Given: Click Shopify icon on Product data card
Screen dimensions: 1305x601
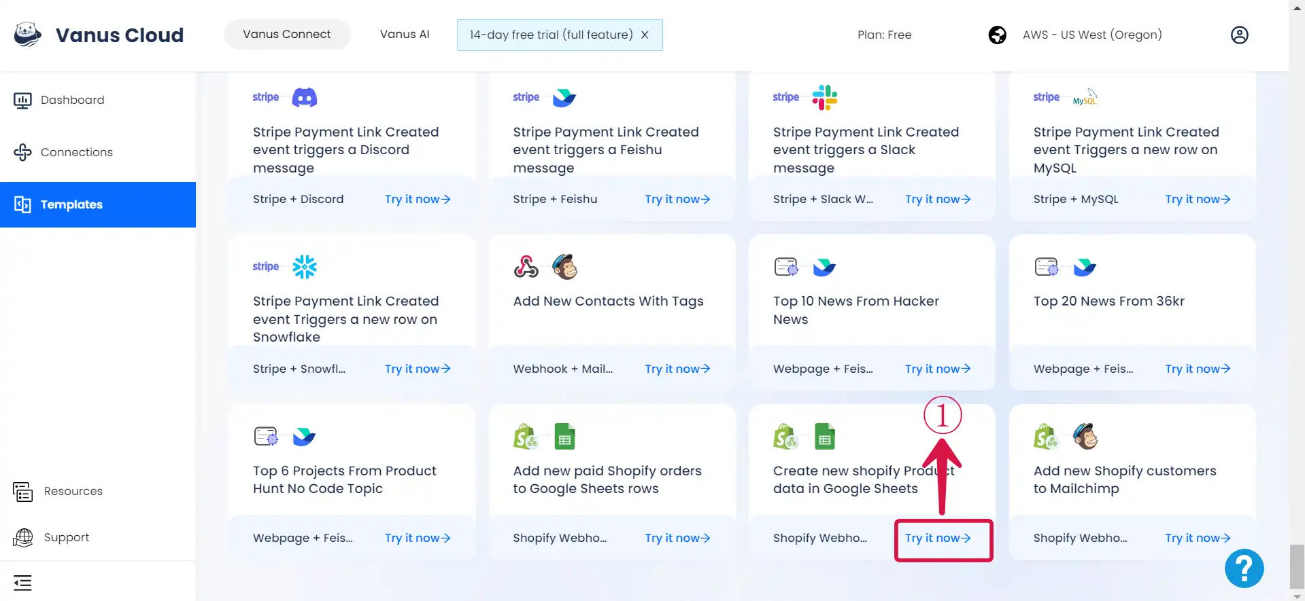Looking at the screenshot, I should click(x=786, y=437).
